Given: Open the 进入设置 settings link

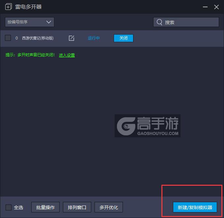Looking at the screenshot, I should coord(67,55).
